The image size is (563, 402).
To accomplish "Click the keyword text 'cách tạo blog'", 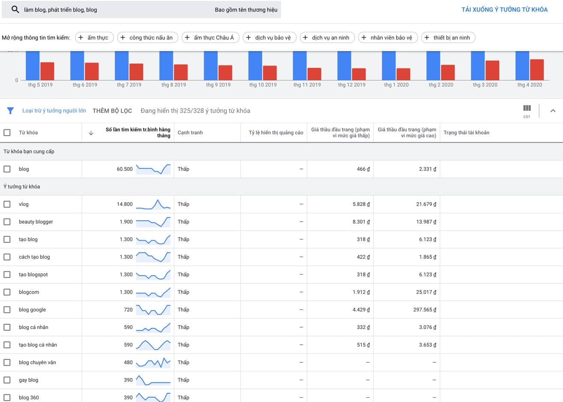I will pos(34,257).
